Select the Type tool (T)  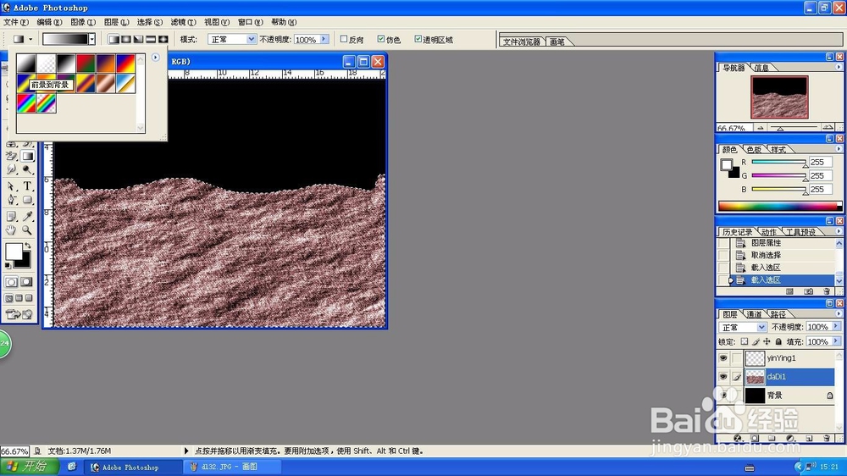pyautogui.click(x=28, y=185)
